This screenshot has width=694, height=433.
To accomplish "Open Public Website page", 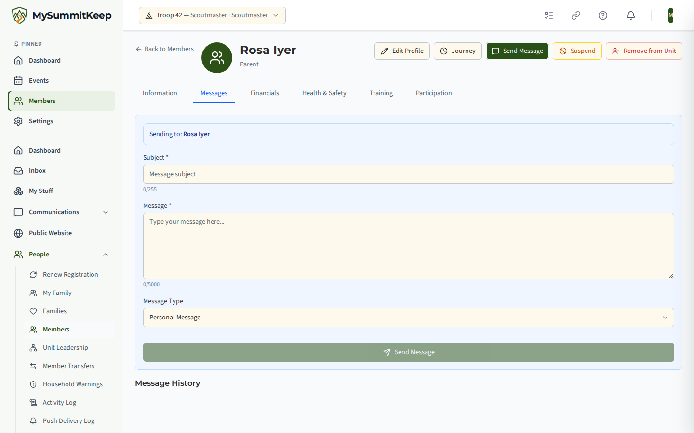I will pyautogui.click(x=62, y=233).
